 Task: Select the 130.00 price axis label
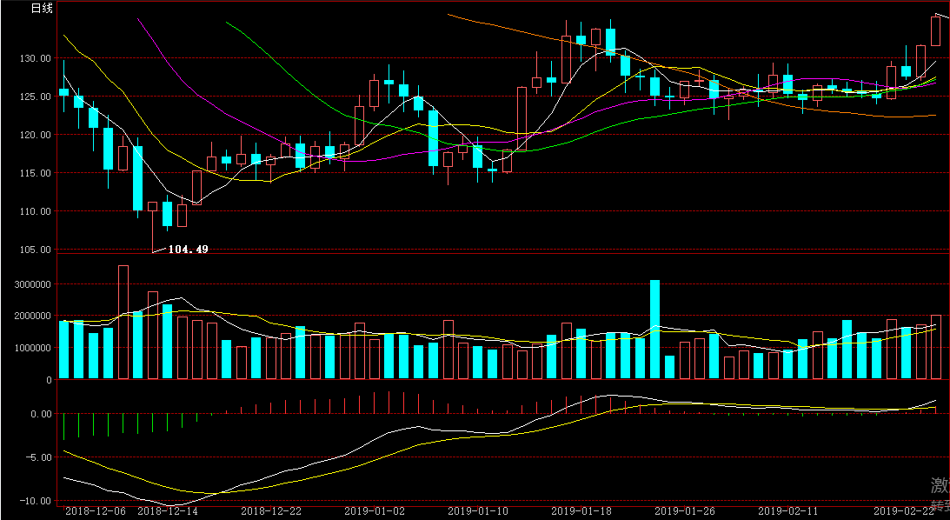[36, 58]
